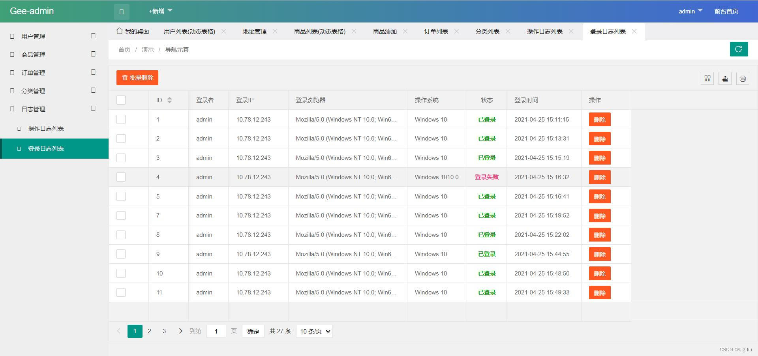Screen dimensions: 758x356
Task: Close the 订单列表 tab
Action: pos(457,31)
